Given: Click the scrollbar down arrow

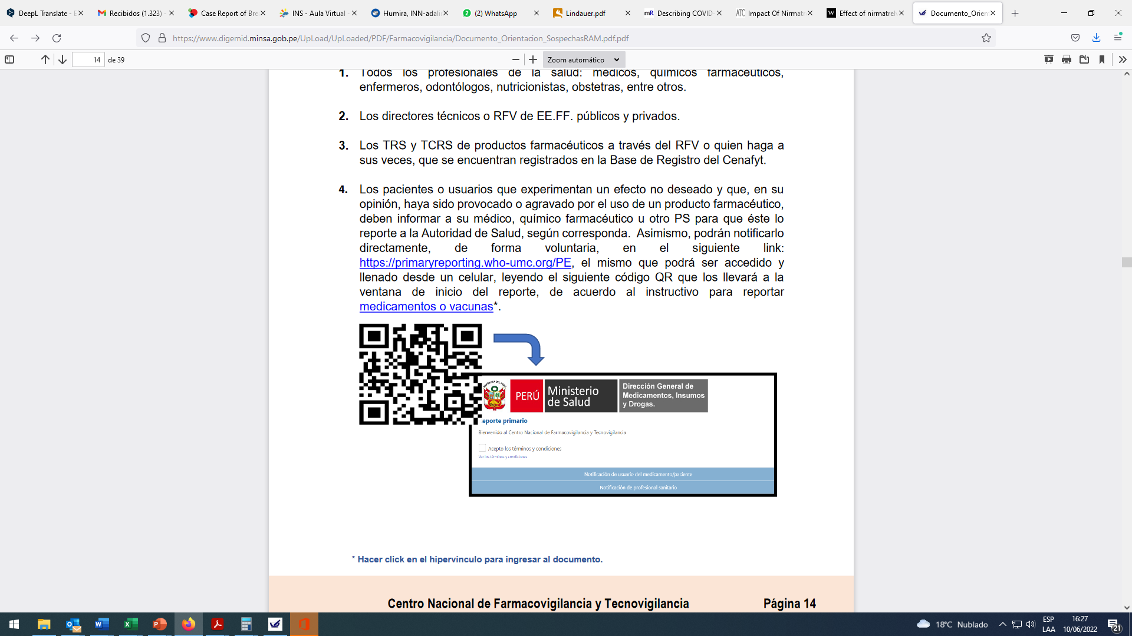Looking at the screenshot, I should pyautogui.click(x=1127, y=608).
